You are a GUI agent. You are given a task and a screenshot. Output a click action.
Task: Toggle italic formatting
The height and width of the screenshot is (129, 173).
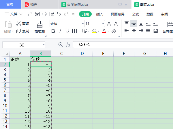click(60, 31)
